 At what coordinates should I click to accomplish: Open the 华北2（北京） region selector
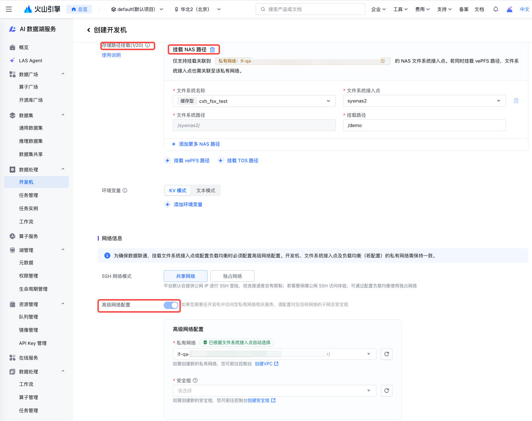[198, 9]
